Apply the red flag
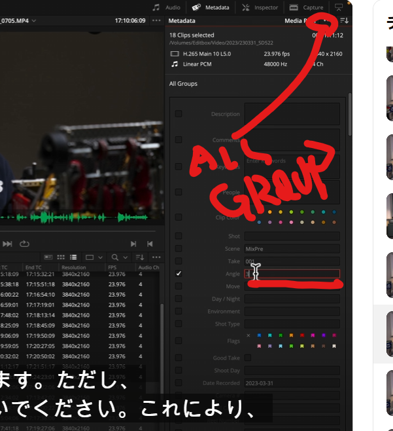 [302, 335]
